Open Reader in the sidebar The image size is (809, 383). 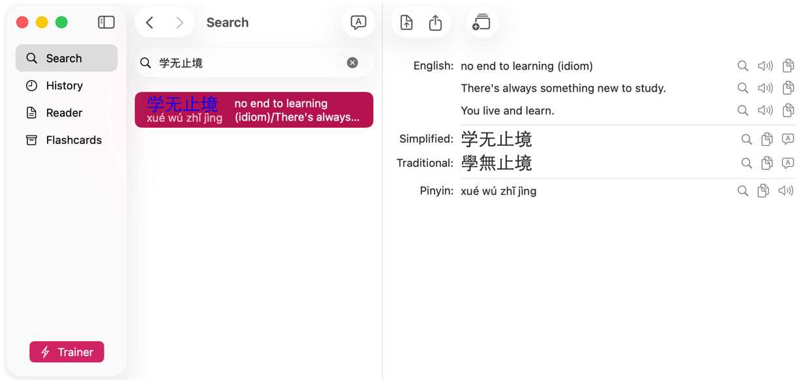point(67,113)
